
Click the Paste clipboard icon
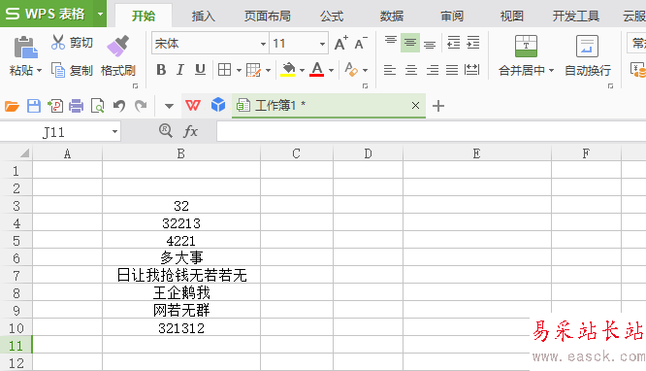[25, 47]
